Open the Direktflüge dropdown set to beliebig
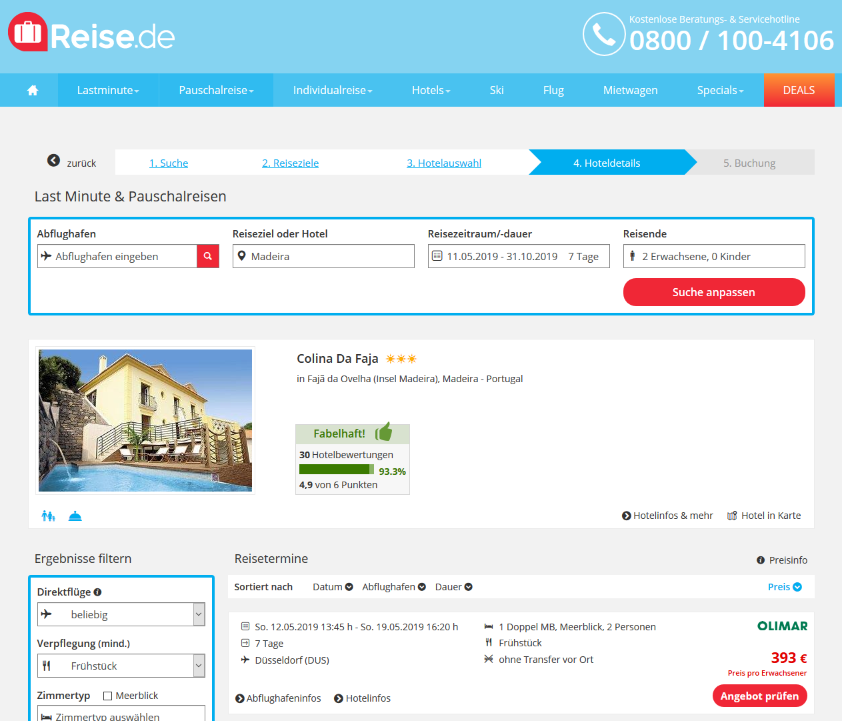Image resolution: width=842 pixels, height=721 pixels. (121, 614)
